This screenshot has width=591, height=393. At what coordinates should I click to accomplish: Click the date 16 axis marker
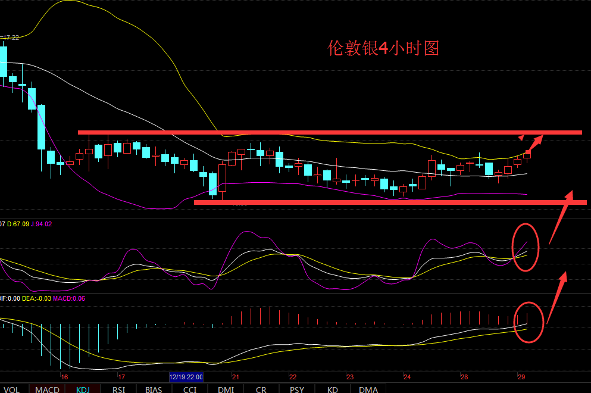[64, 377]
